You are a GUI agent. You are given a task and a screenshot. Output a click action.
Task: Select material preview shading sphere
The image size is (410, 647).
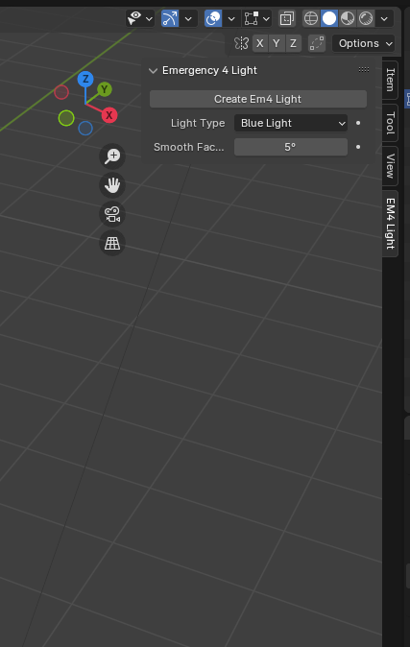click(348, 18)
